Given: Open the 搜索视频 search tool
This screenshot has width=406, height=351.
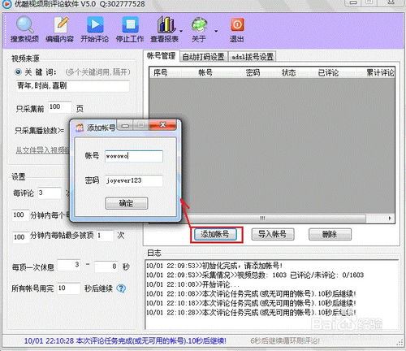Looking at the screenshot, I should click(x=24, y=29).
